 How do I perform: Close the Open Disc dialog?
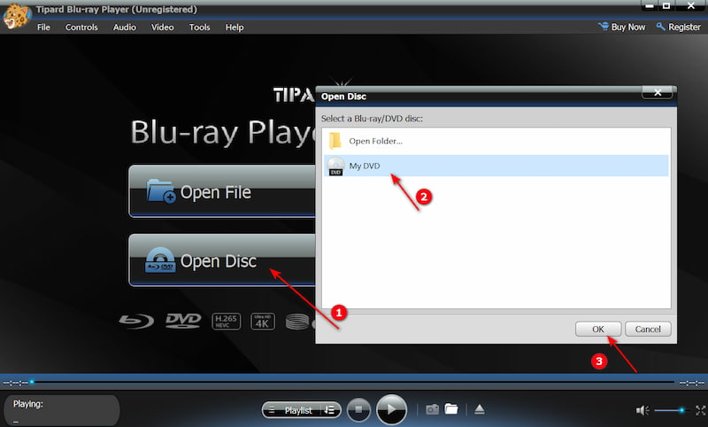click(x=658, y=93)
